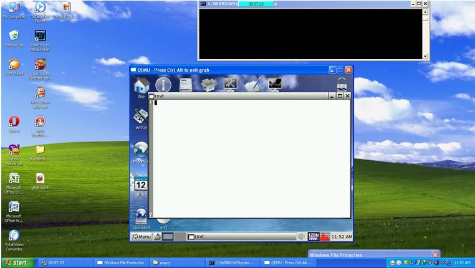
Task: Switch to C:\WINDOWS\system taskbar button
Action: [233, 262]
